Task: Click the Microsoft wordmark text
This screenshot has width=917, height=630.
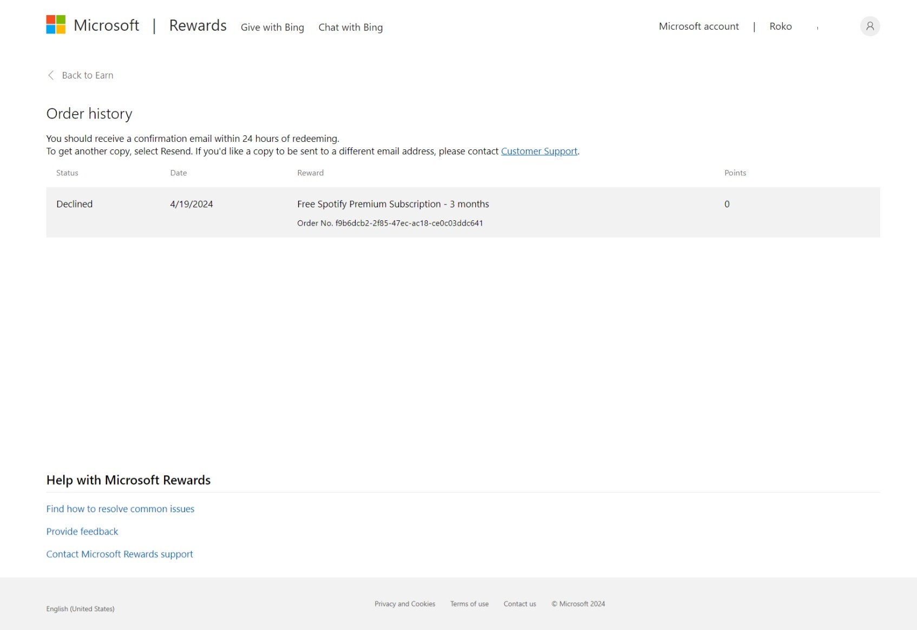Action: pos(106,25)
